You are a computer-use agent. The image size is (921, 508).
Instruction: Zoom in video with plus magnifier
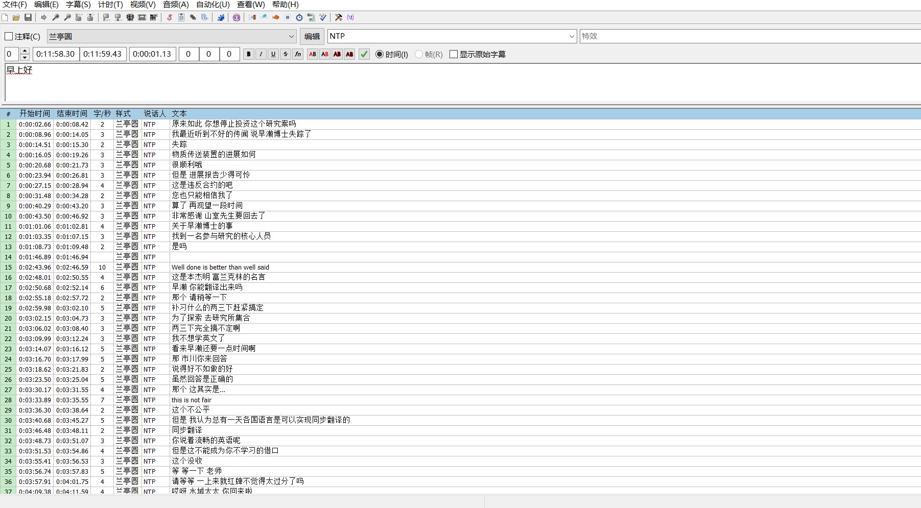(56, 17)
